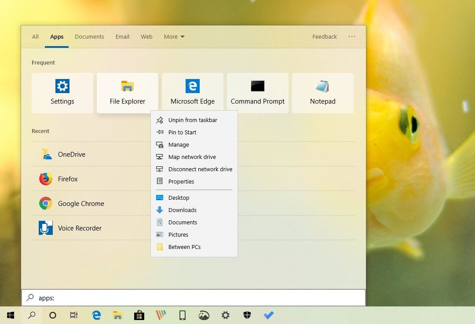The image size is (475, 324).
Task: Click inside the search input box
Action: coord(194,298)
